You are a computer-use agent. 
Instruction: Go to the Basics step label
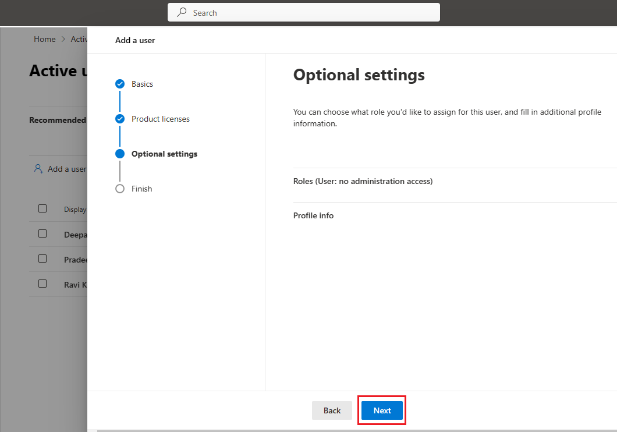[x=142, y=84]
